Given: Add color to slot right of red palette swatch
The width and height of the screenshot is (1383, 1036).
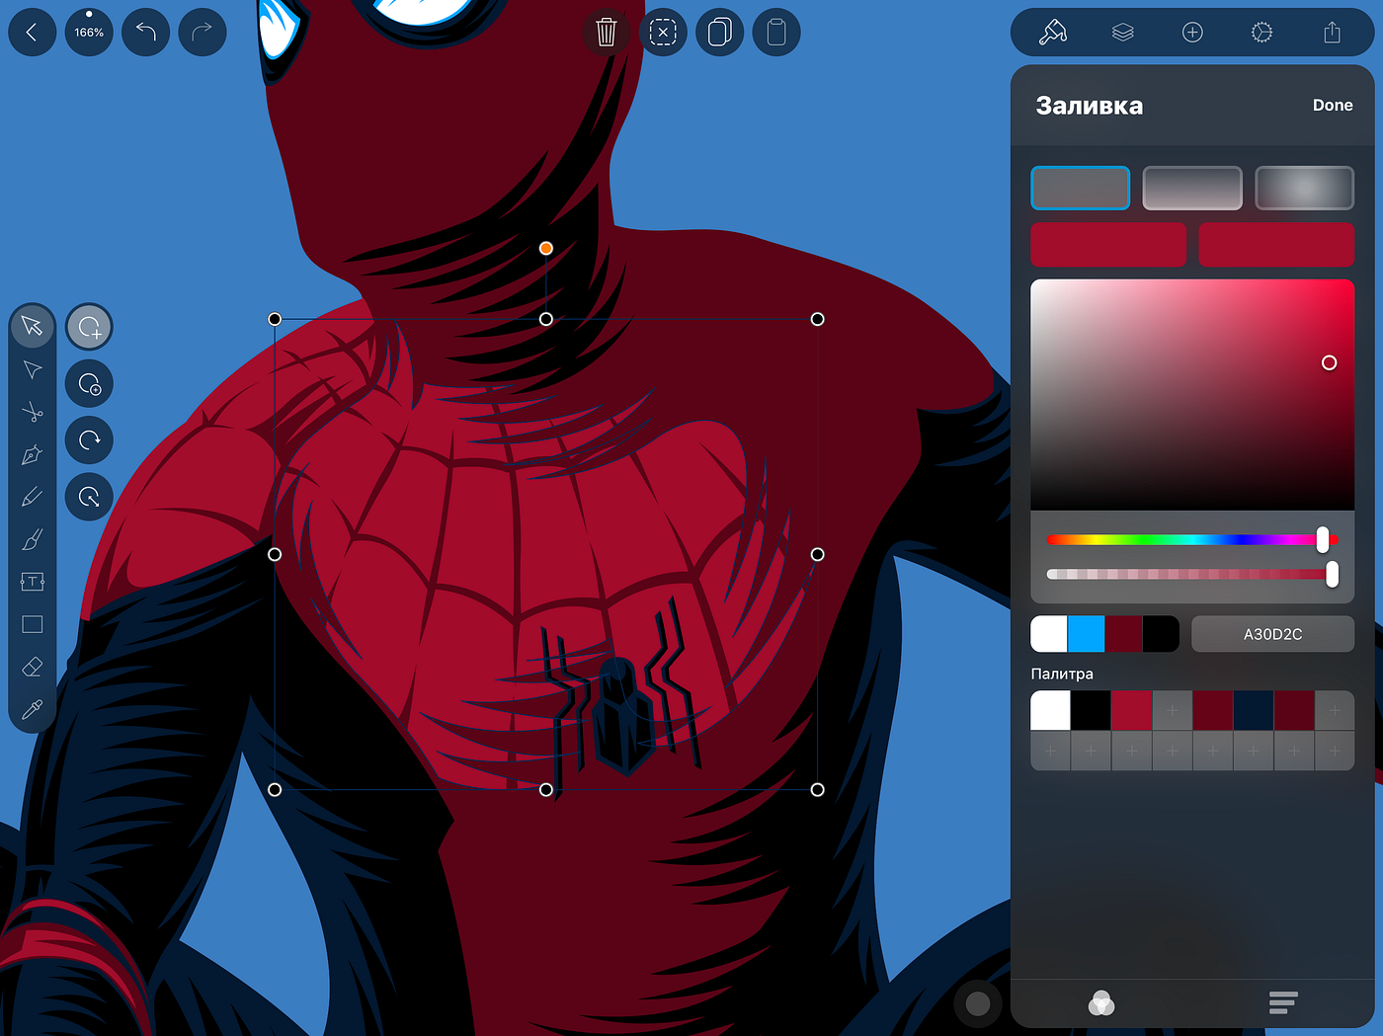Looking at the screenshot, I should [x=1173, y=710].
